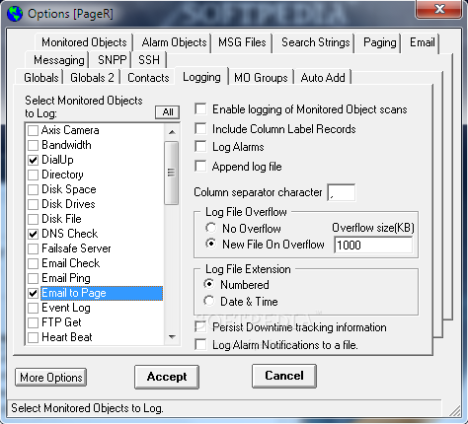Image resolution: width=468 pixels, height=424 pixels.
Task: Click the Overflow size(KB) input field
Action: click(x=373, y=245)
